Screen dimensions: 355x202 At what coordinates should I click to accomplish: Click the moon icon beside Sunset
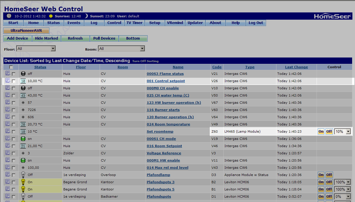tap(86, 16)
